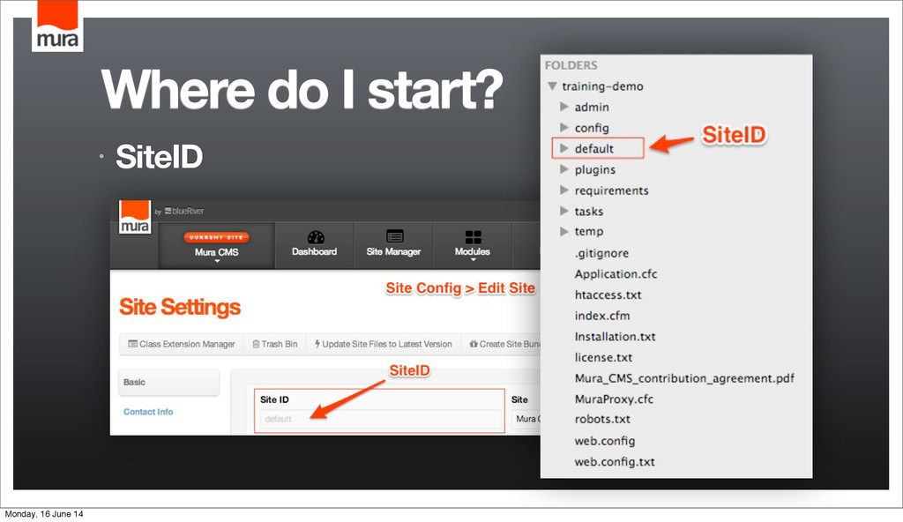Expand the tasks folder arrow
903x522 pixels.
point(564,211)
